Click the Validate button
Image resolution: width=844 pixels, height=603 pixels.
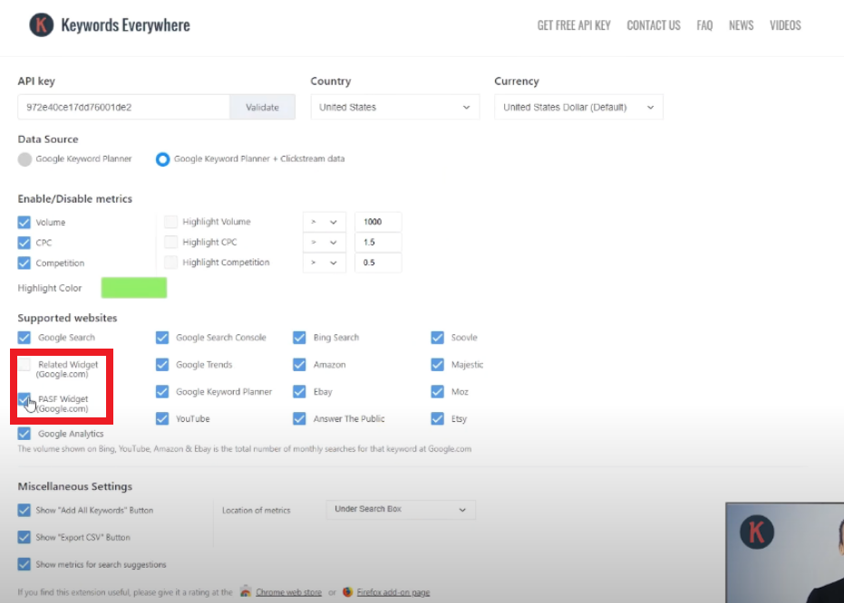coord(262,107)
